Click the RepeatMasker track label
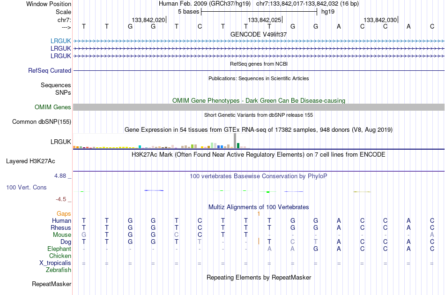This screenshot has width=445, height=295. pos(52,284)
